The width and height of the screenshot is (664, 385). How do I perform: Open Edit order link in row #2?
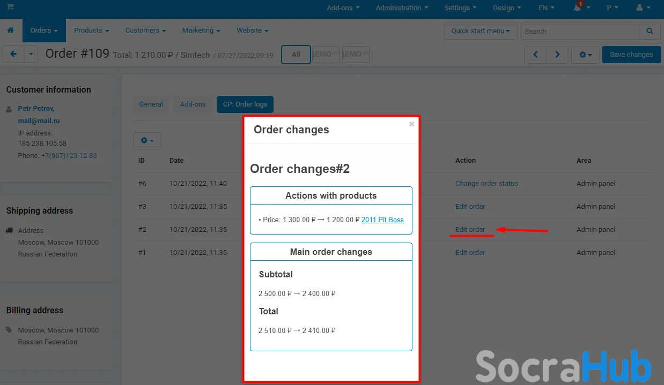coord(470,230)
